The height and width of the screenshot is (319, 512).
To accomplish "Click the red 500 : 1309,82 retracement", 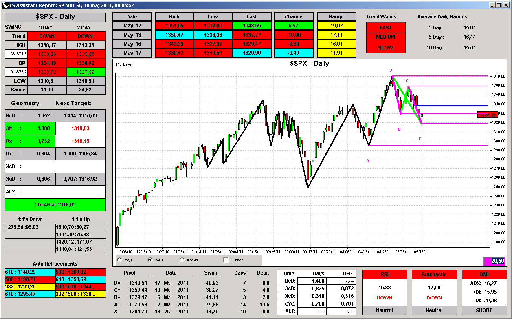I will [80, 272].
